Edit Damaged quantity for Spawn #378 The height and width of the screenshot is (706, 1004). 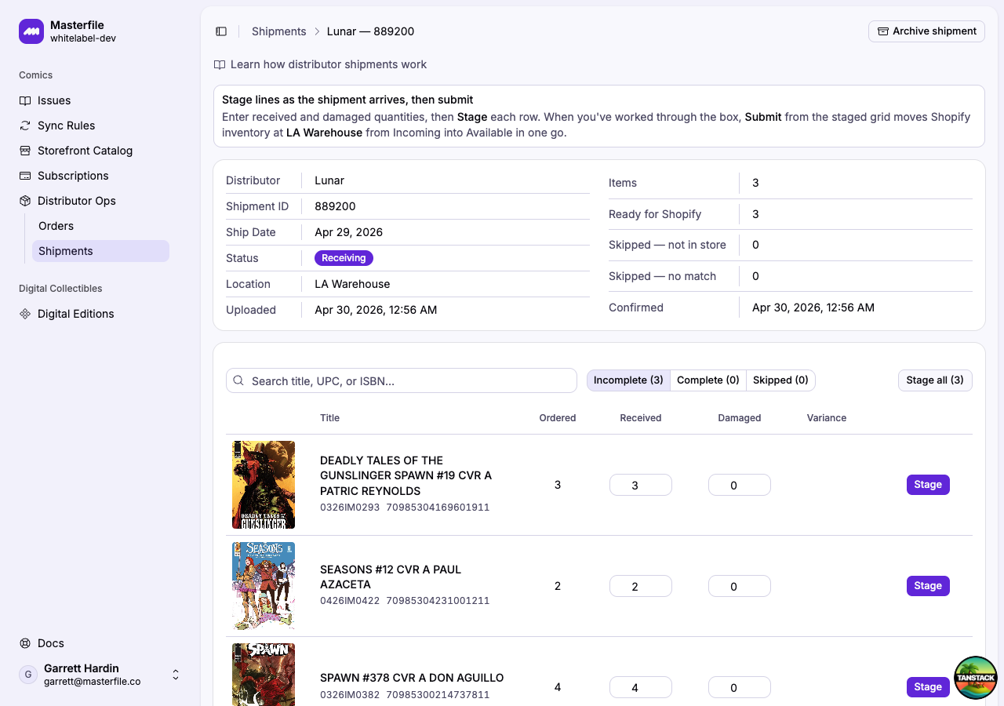click(740, 687)
